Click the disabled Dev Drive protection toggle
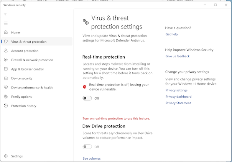 [x=87, y=147]
